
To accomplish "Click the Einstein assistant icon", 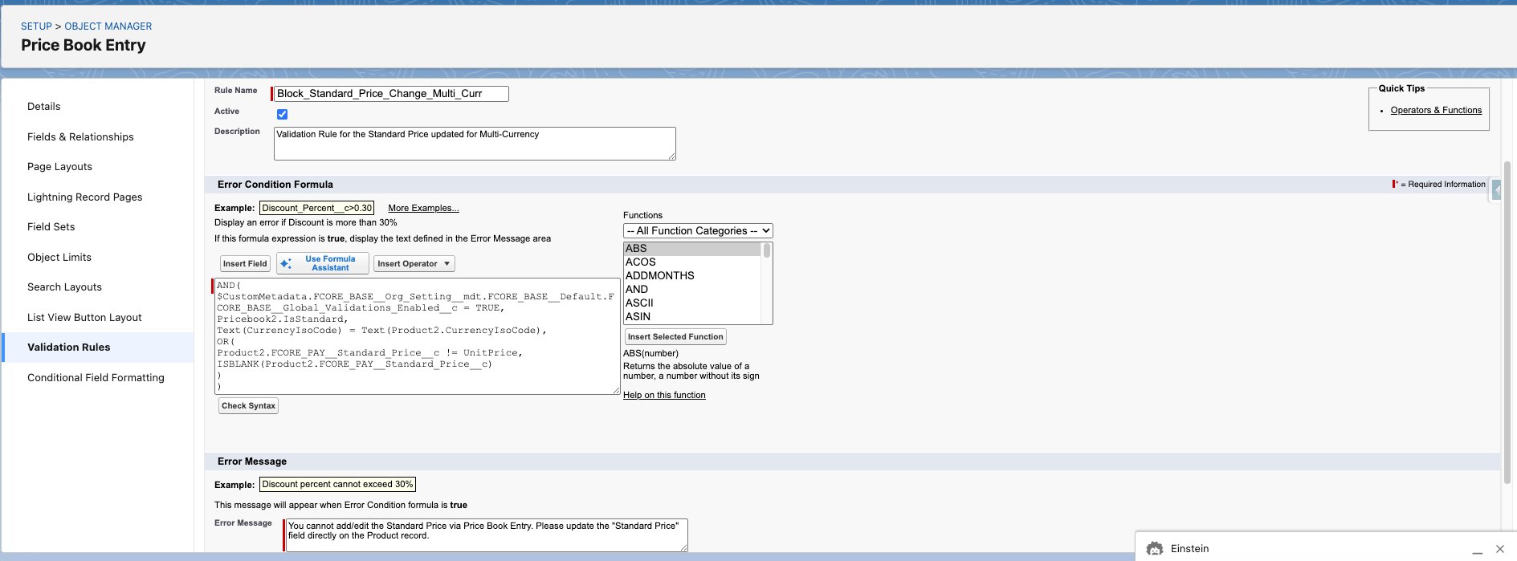I will 1155,549.
